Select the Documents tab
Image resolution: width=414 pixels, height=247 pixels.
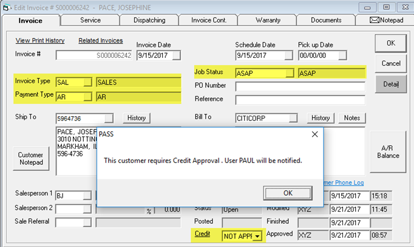326,20
